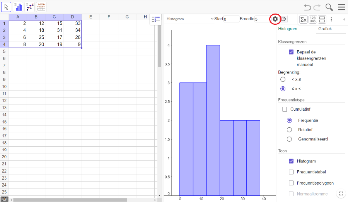Show data with the 123/345 icon

pyautogui.click(x=313, y=19)
